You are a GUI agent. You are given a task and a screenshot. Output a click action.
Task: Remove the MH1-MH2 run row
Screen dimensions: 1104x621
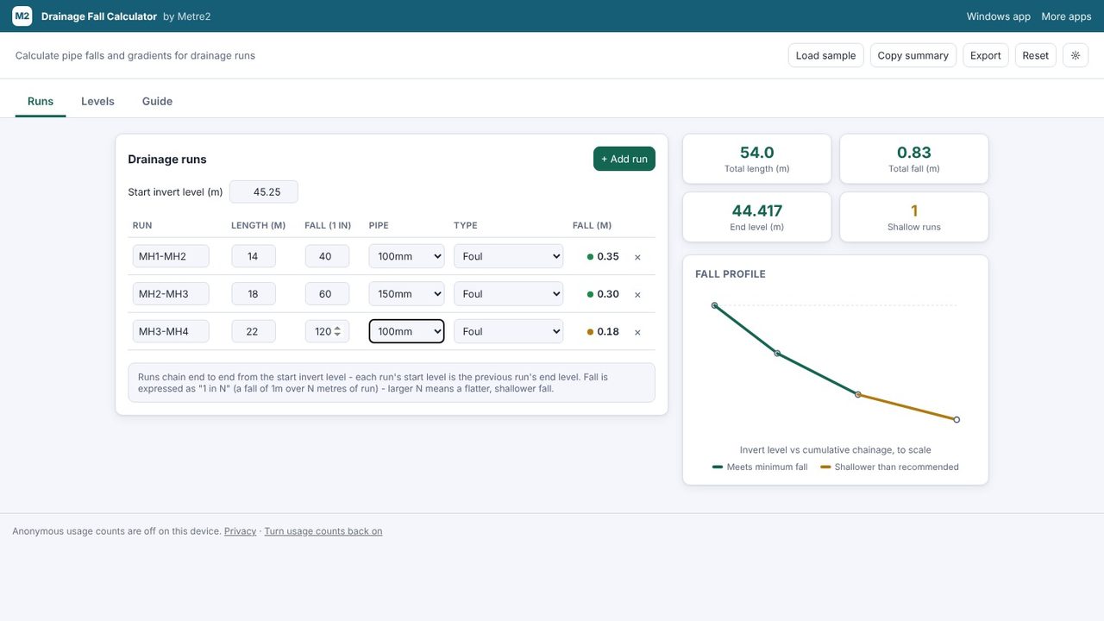point(637,257)
